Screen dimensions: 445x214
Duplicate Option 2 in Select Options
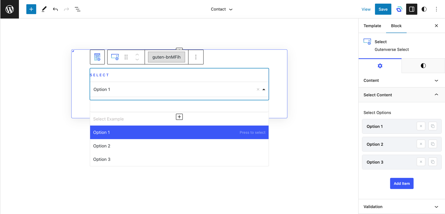432,144
